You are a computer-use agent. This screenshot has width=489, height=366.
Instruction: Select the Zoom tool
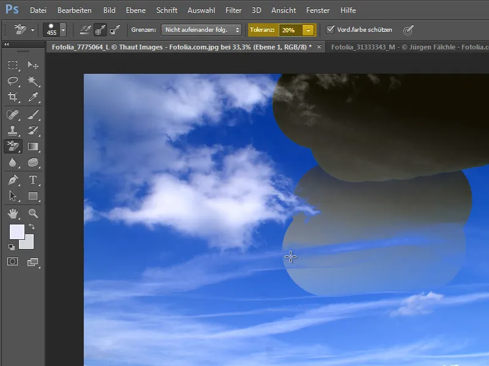point(33,213)
